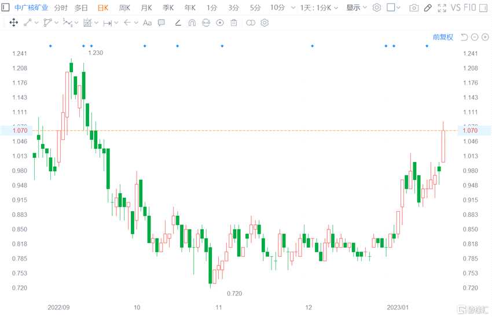Toggle the left sidebar panel icon

pyautogui.click(x=5, y=7)
